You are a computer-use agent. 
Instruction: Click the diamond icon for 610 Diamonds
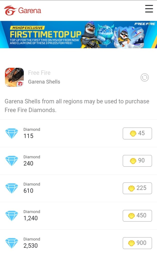point(12,188)
